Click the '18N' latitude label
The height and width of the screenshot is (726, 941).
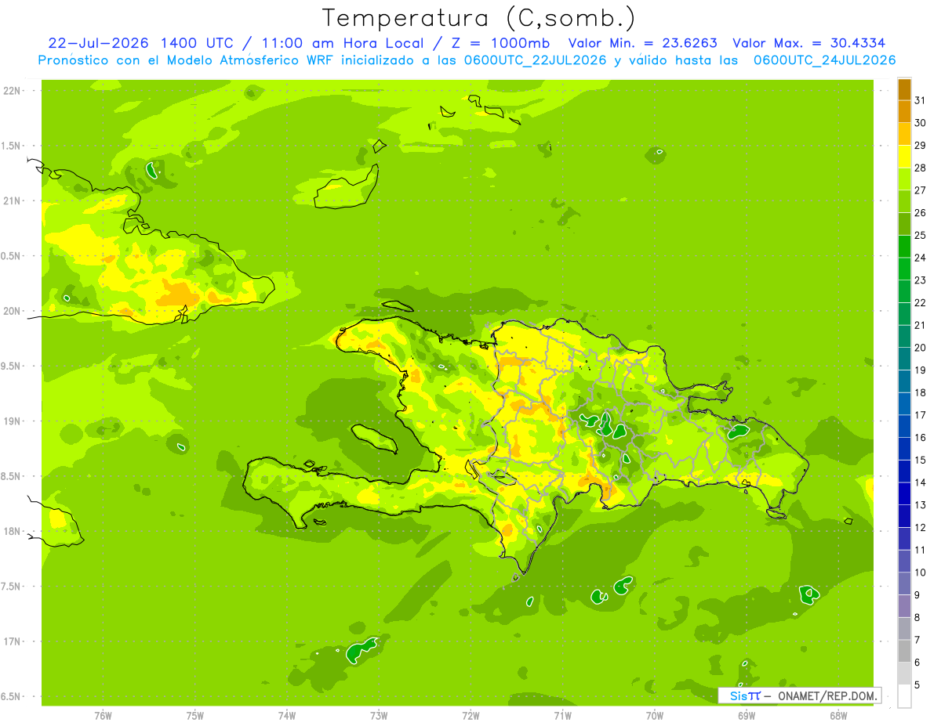(13, 531)
